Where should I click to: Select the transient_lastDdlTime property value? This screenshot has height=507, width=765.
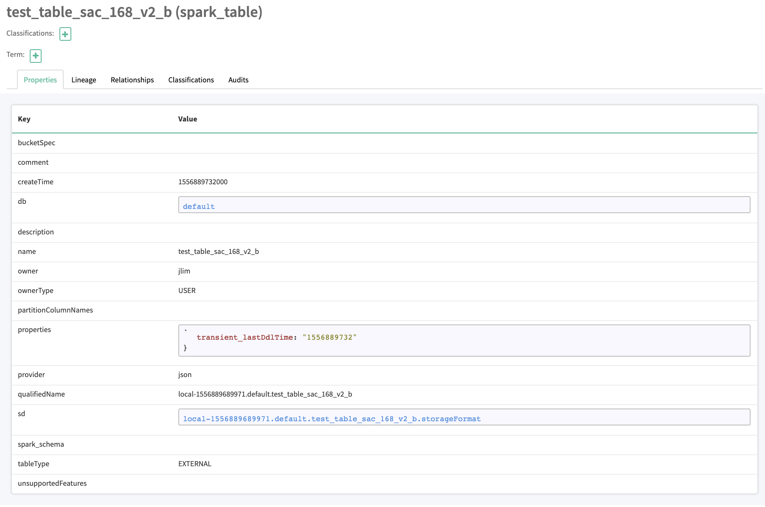click(x=276, y=337)
